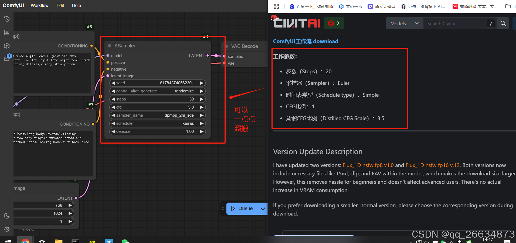
Task: Open the workflows list sidebar icon
Action: (x=7, y=32)
